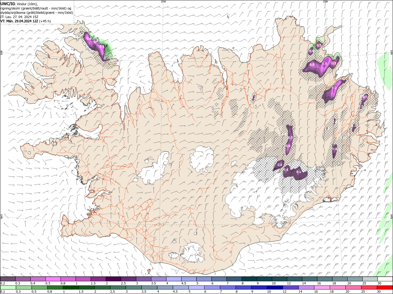Image resolution: width=393 pixels, height=294 pixels.
Task: Click the 'rigning/skúrir' legend description line
Action: [36, 8]
